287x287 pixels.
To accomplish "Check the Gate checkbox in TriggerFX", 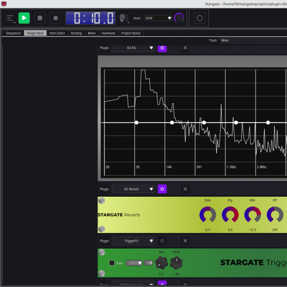I will (x=112, y=263).
